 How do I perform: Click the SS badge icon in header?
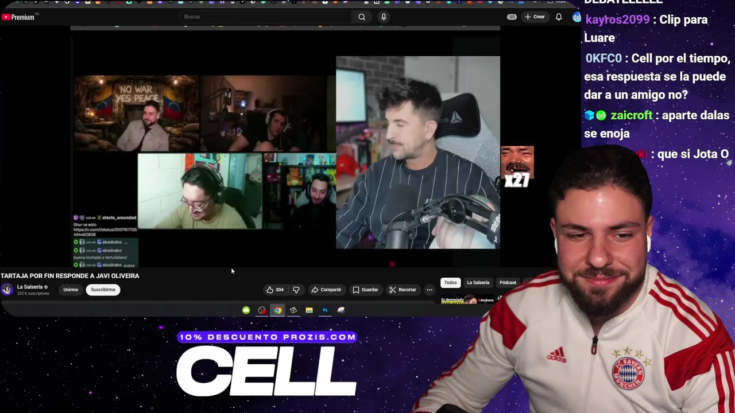click(511, 17)
